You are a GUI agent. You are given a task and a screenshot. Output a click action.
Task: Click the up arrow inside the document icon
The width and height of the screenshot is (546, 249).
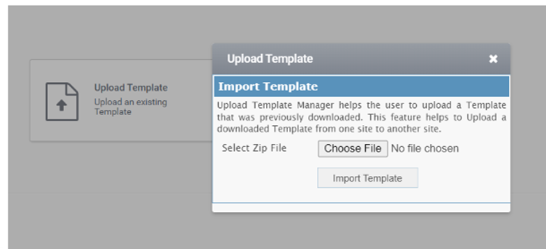point(61,105)
